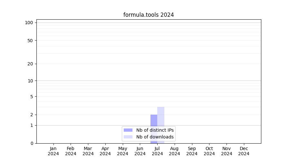This screenshot has height=161, width=290.
Task: Click the distinct IPs bar for July
Action: [154, 120]
